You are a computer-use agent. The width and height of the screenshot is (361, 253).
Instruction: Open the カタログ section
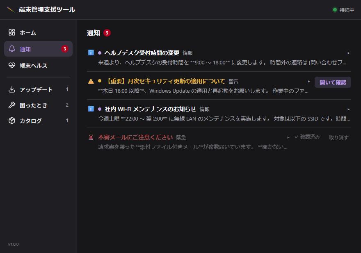pos(39,121)
